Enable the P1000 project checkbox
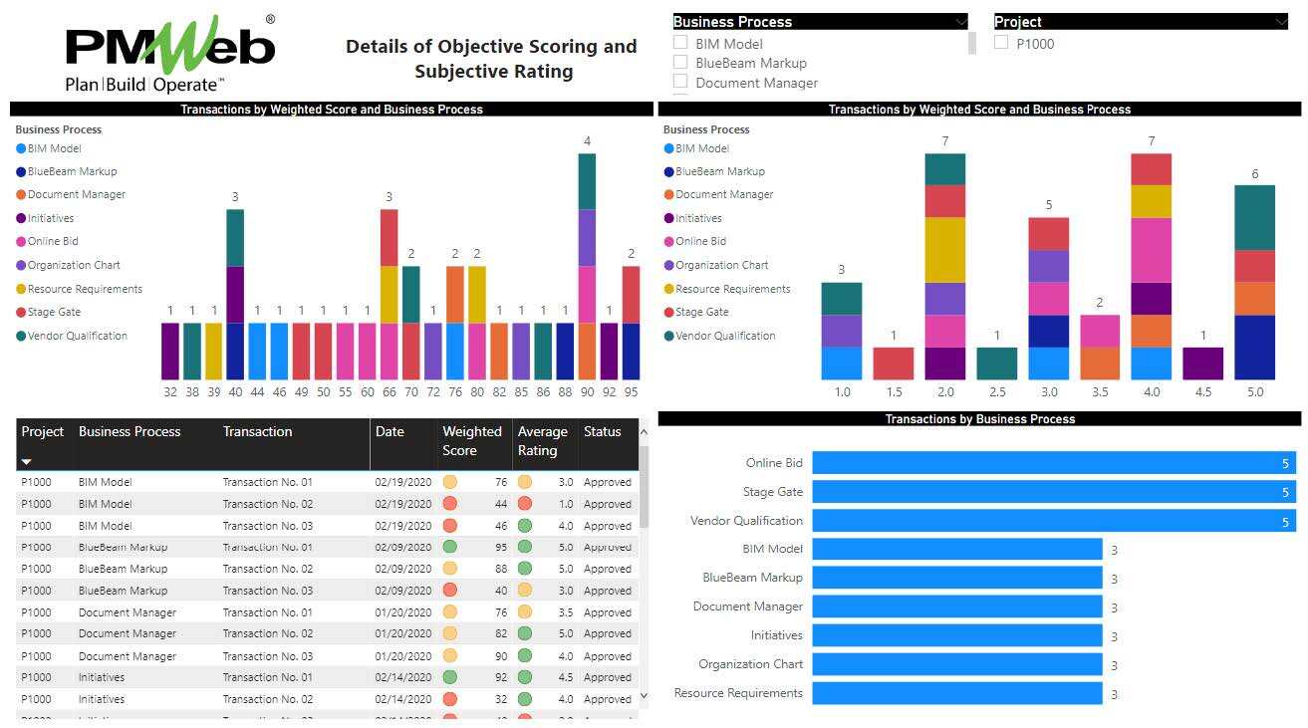This screenshot has height=728, width=1308. pos(1001,43)
